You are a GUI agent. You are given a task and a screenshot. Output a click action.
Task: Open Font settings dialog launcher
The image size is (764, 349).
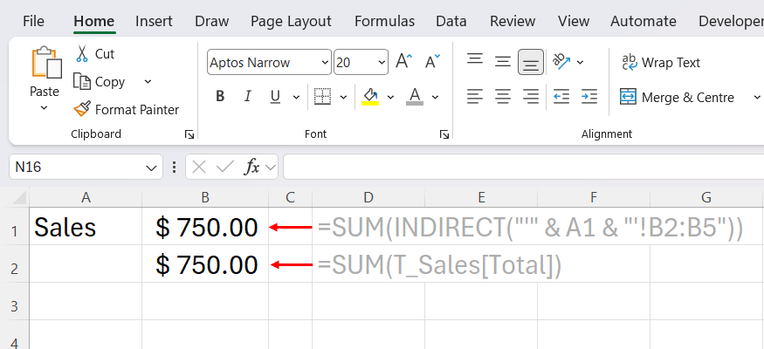[444, 135]
